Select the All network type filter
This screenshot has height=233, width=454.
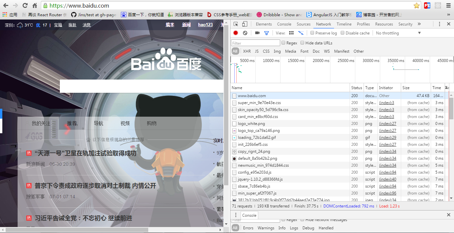(x=235, y=51)
